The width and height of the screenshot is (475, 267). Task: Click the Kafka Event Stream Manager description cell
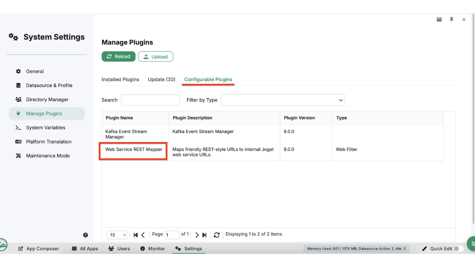(203, 132)
